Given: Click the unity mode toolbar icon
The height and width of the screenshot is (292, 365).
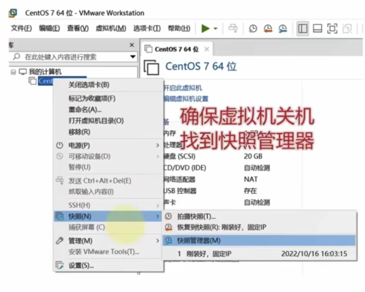Looking at the screenshot, I should pyautogui.click(x=347, y=29).
